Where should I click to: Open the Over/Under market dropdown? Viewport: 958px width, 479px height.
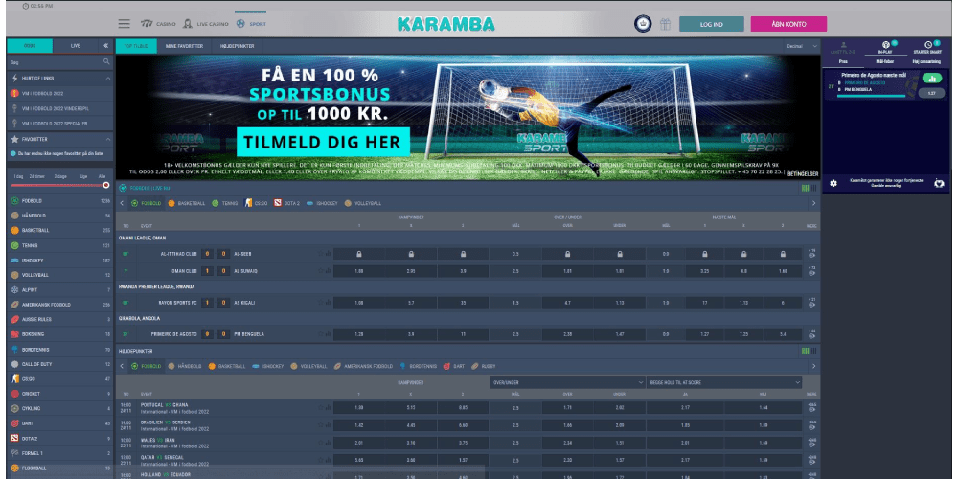pyautogui.click(x=565, y=382)
